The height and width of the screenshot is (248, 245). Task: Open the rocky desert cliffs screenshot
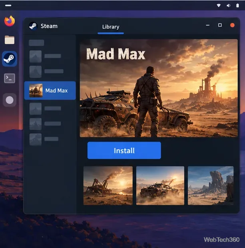click(x=211, y=186)
